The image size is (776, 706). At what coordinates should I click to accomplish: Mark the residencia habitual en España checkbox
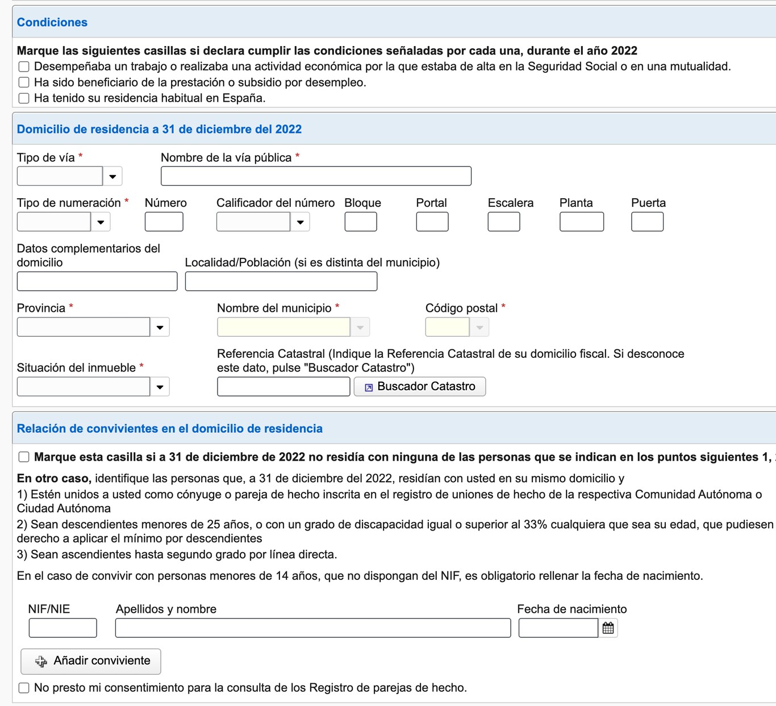coord(24,98)
